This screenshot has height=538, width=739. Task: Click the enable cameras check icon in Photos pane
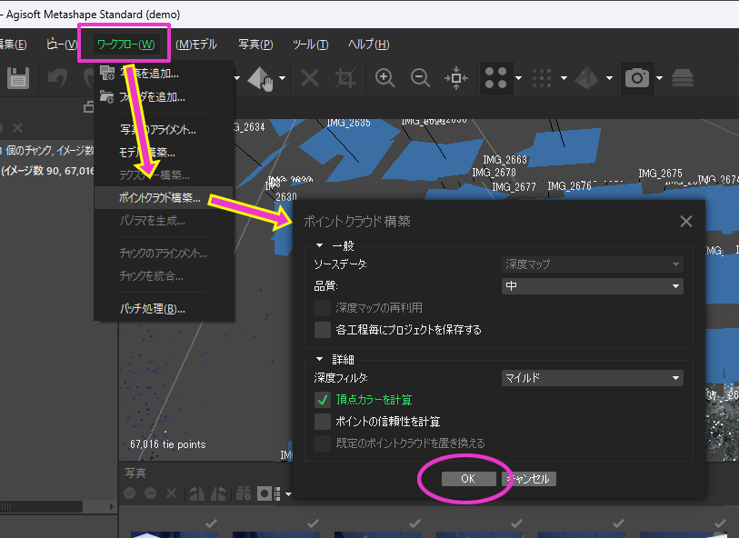tap(130, 493)
